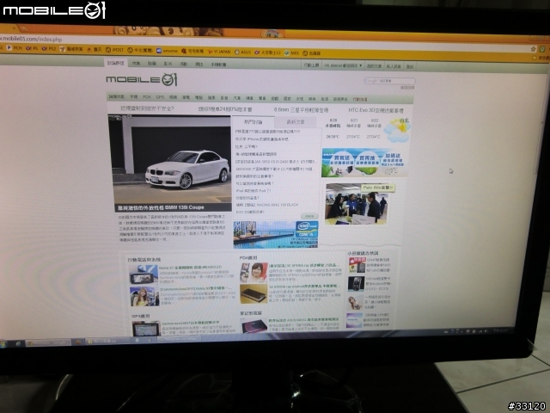This screenshot has height=413, width=550.
Task: Open the PDA category in green menu
Action: tap(147, 96)
